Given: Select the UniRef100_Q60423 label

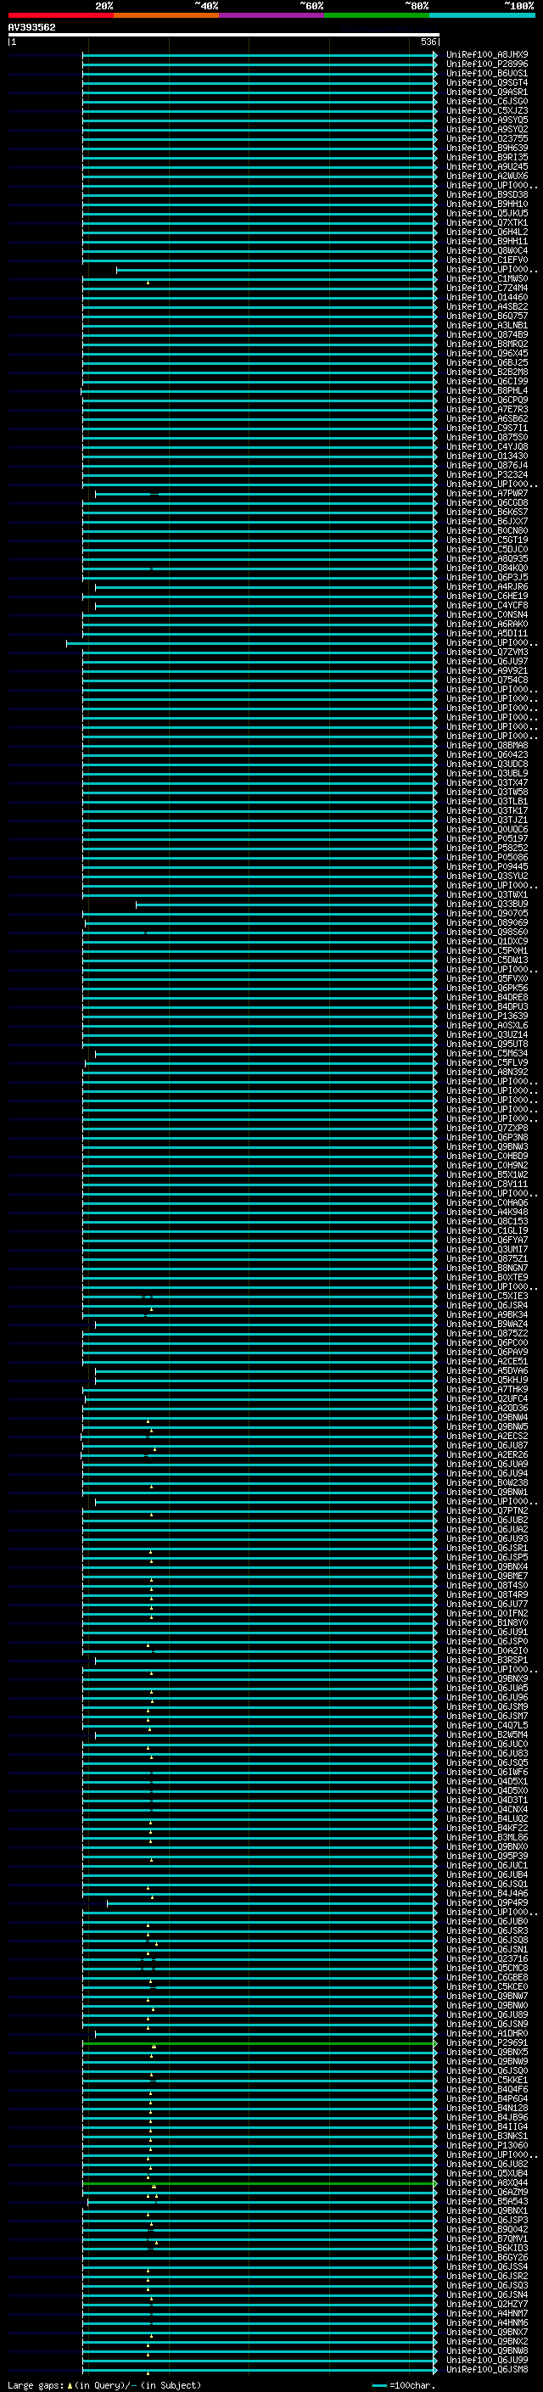Looking at the screenshot, I should click(x=487, y=755).
